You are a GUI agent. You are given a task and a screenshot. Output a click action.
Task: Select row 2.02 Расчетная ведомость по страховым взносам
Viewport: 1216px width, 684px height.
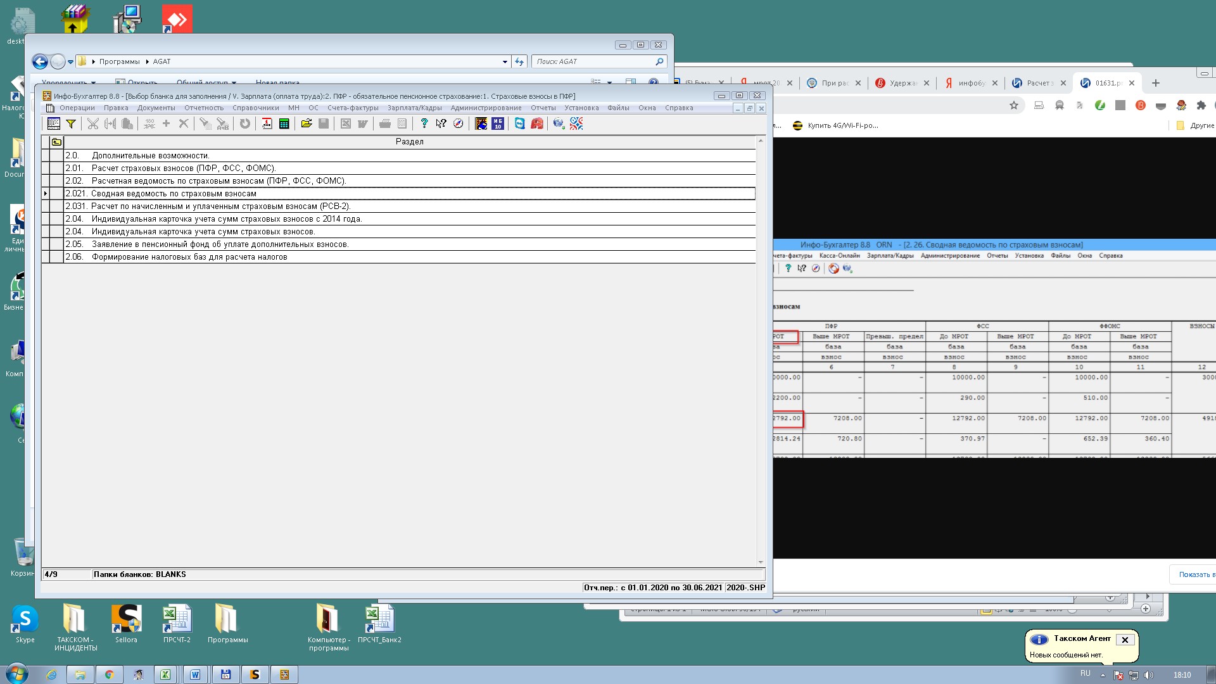tap(410, 180)
